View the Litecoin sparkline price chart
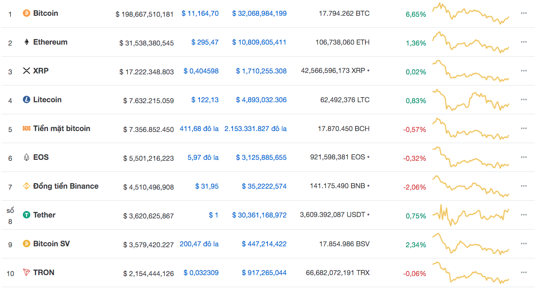This screenshot has height=290, width=535. pos(471,100)
